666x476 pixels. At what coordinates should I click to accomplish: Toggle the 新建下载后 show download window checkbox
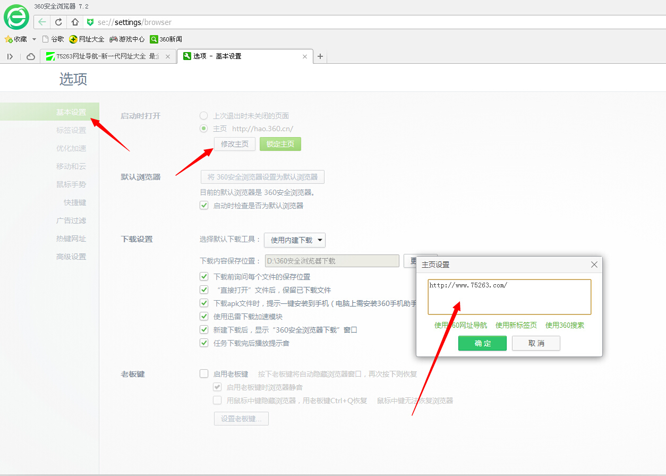pyautogui.click(x=204, y=329)
